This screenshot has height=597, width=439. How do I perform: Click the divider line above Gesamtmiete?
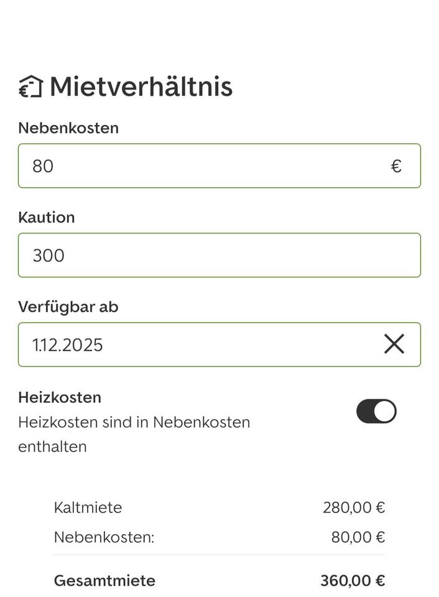tap(219, 555)
